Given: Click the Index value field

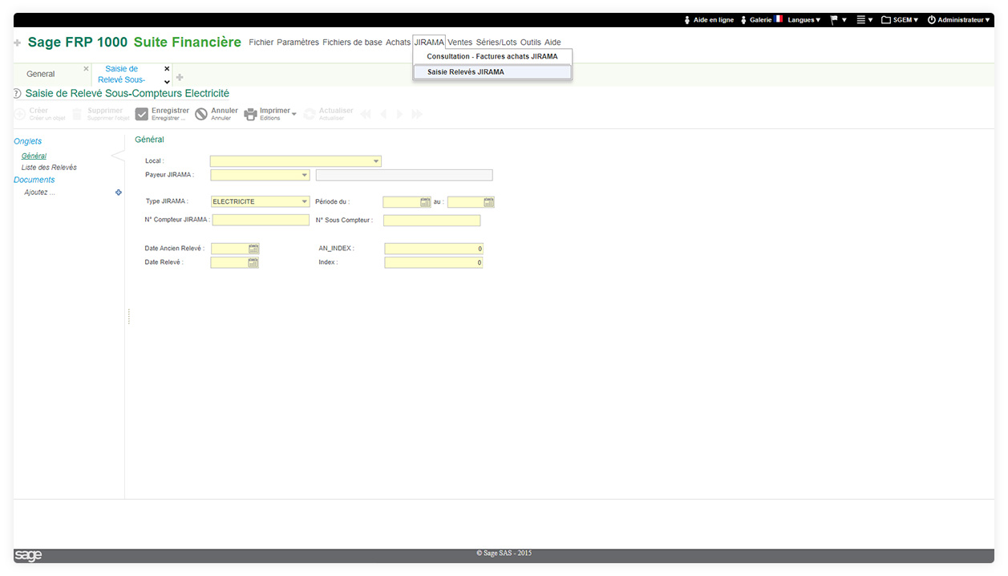Looking at the screenshot, I should pos(434,262).
